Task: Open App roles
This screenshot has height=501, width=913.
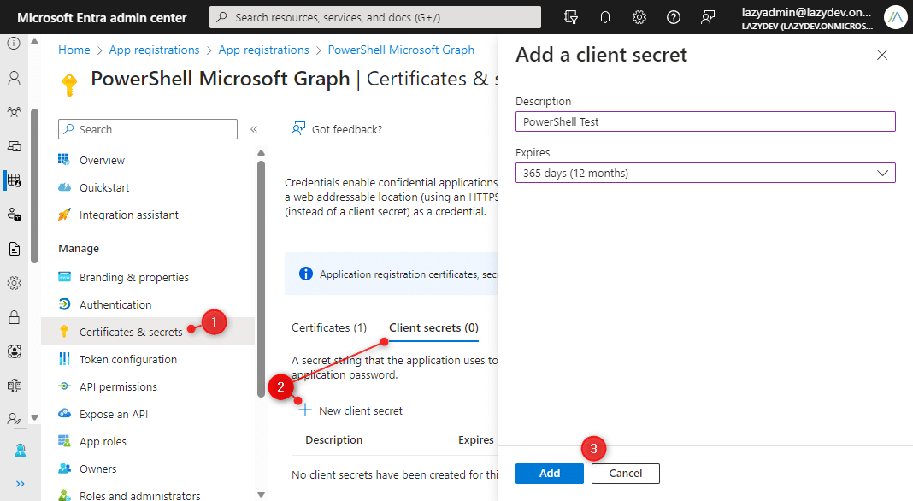Action: coord(103,441)
